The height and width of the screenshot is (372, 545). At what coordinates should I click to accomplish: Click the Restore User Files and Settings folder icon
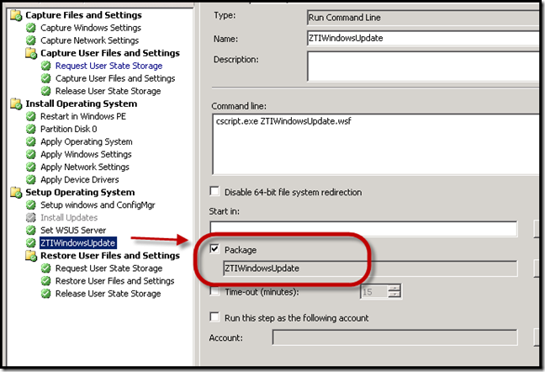click(31, 256)
